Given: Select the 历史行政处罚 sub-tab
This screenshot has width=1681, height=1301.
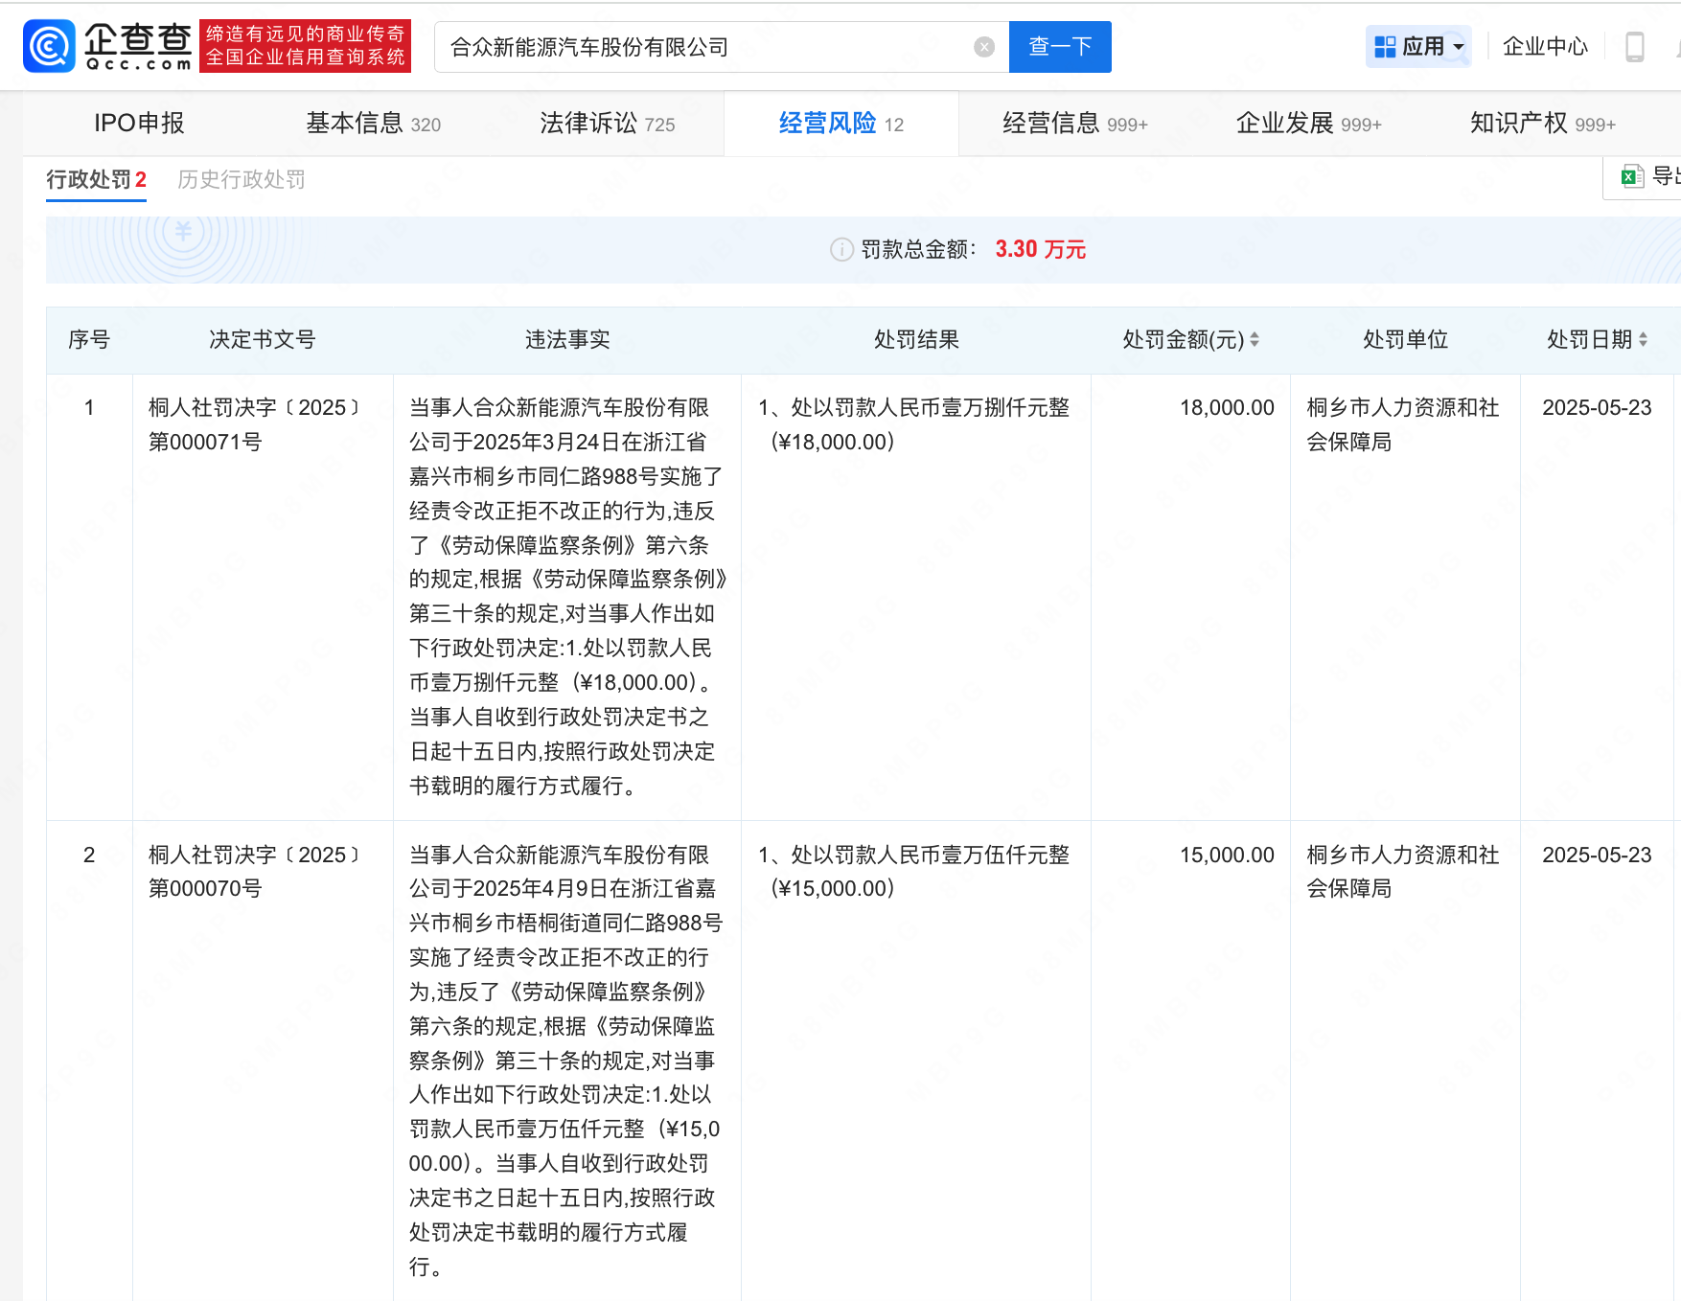Looking at the screenshot, I should (241, 180).
